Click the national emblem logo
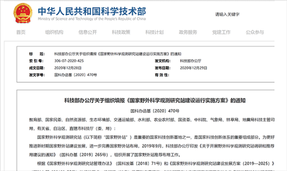The width and height of the screenshot is (287, 171). coord(23,13)
